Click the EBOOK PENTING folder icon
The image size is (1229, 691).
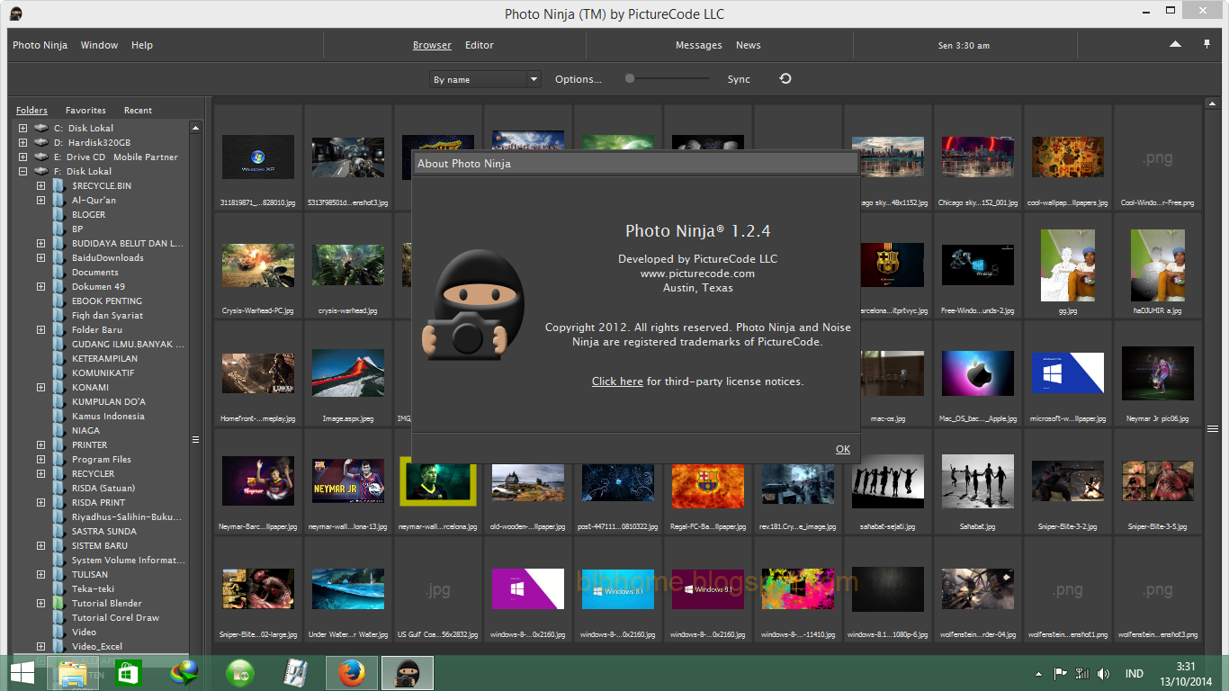coord(59,301)
